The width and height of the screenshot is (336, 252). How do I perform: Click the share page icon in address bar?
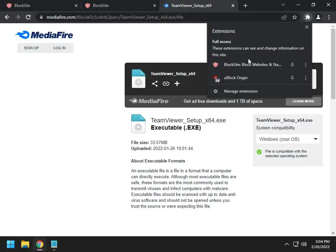click(x=284, y=17)
